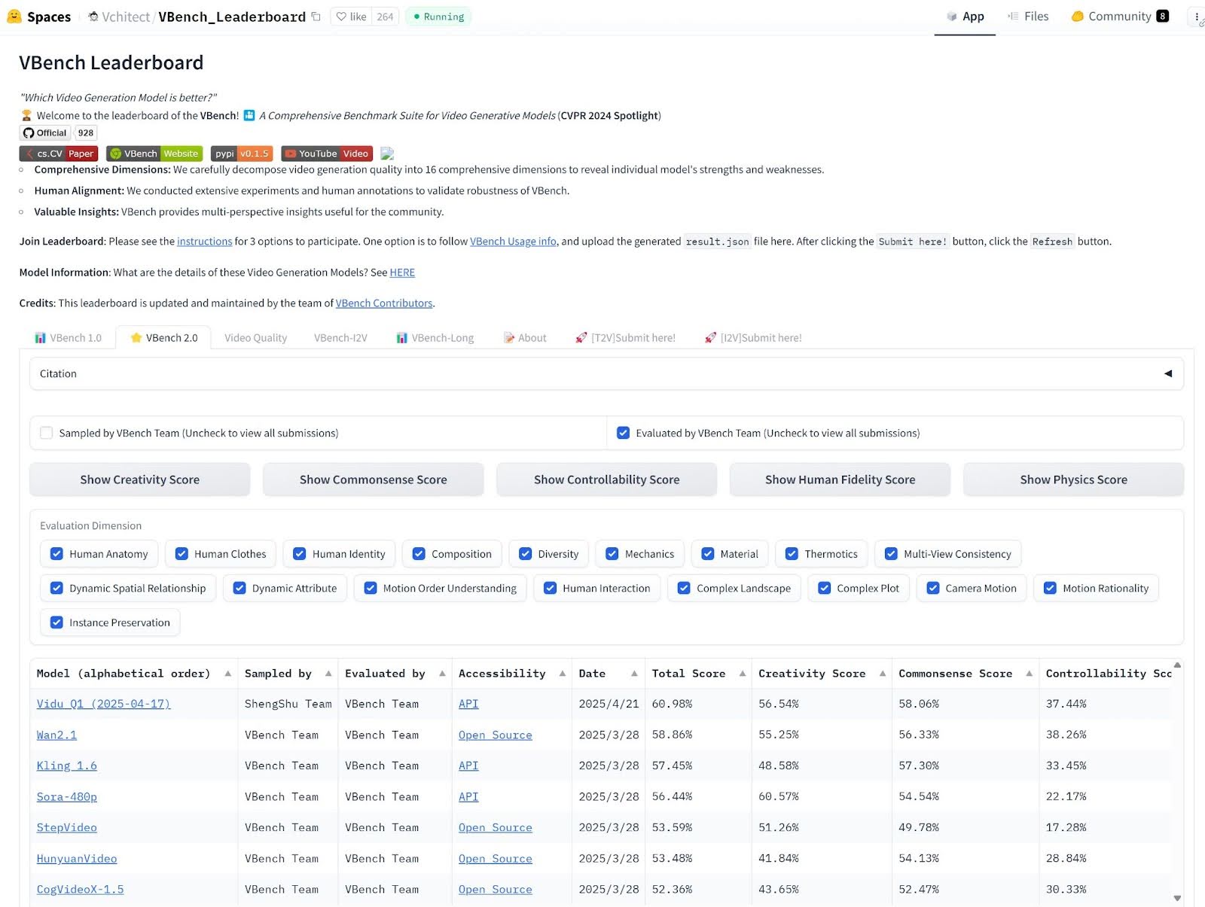Sort by Evaluated by column arrow
The width and height of the screenshot is (1205, 907).
point(442,674)
